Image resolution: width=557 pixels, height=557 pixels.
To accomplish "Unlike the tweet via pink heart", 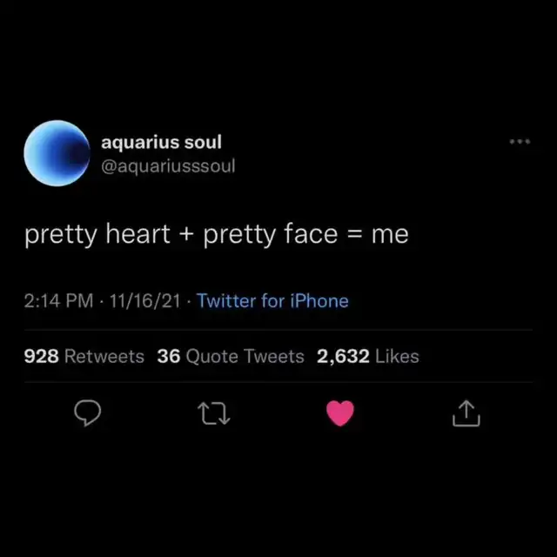I will pos(340,413).
